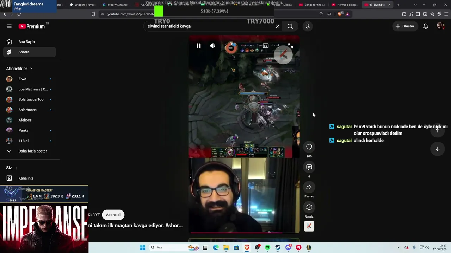Viewport: 451px width, 253px height.
Task: Focus the YouTube search field
Action: 210,26
